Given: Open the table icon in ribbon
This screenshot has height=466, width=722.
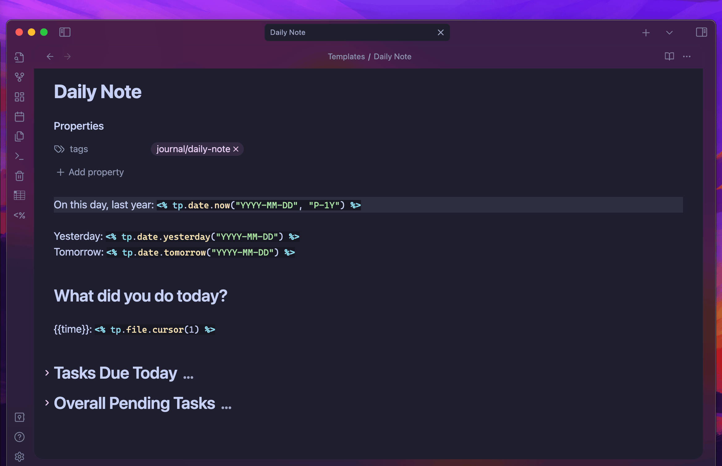Looking at the screenshot, I should click(19, 195).
